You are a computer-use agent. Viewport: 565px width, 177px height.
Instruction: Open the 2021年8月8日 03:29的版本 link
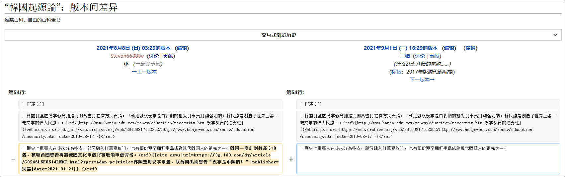pos(133,48)
